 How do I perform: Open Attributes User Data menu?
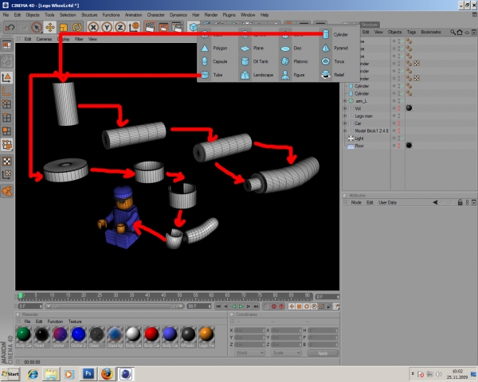[387, 203]
